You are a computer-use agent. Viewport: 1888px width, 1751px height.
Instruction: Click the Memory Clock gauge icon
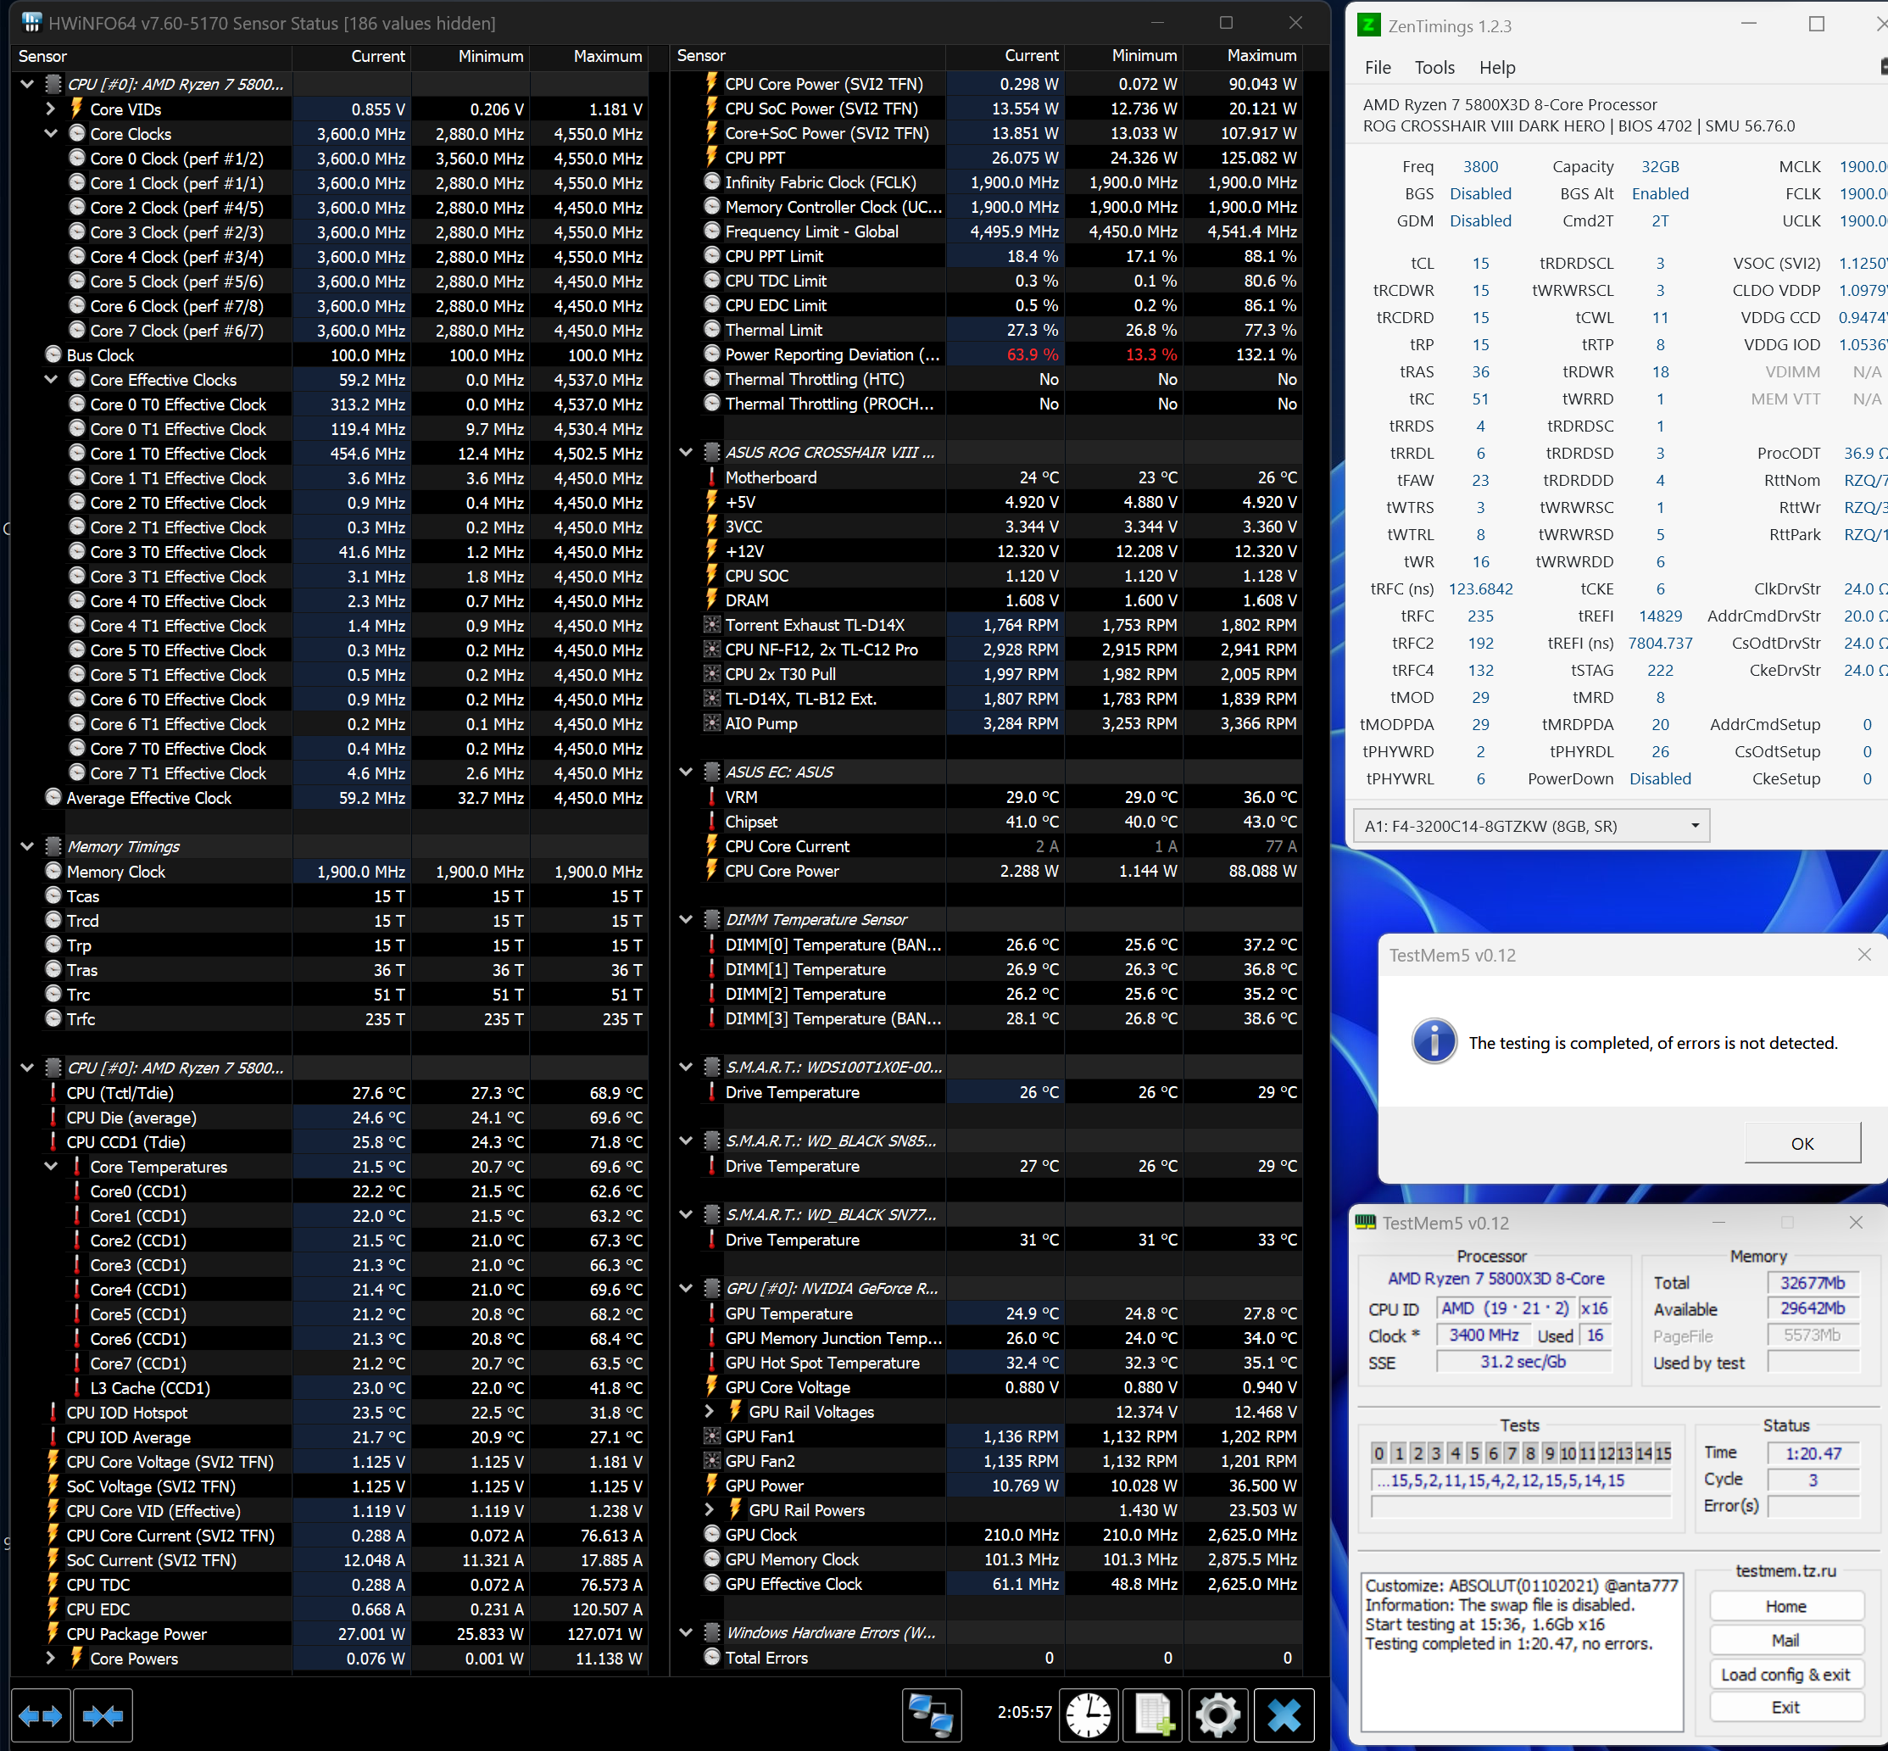(54, 872)
